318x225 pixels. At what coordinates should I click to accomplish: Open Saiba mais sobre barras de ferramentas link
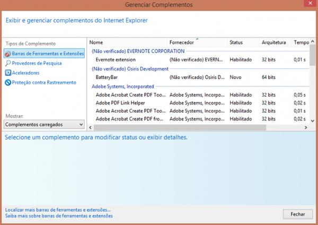(x=59, y=216)
